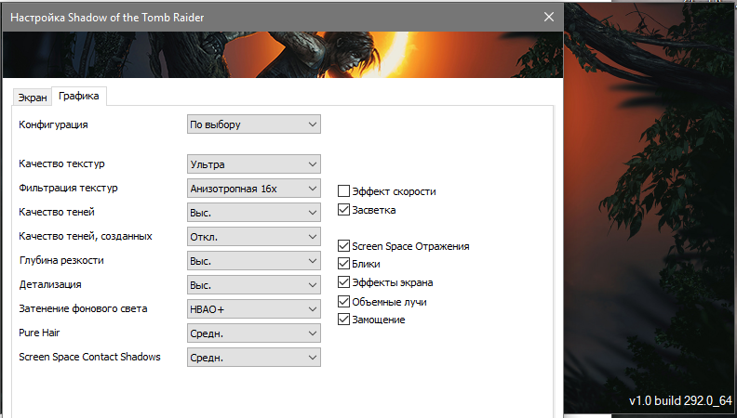This screenshot has width=737, height=418.
Task: Open the Конфигурация dropdown
Action: [254, 124]
